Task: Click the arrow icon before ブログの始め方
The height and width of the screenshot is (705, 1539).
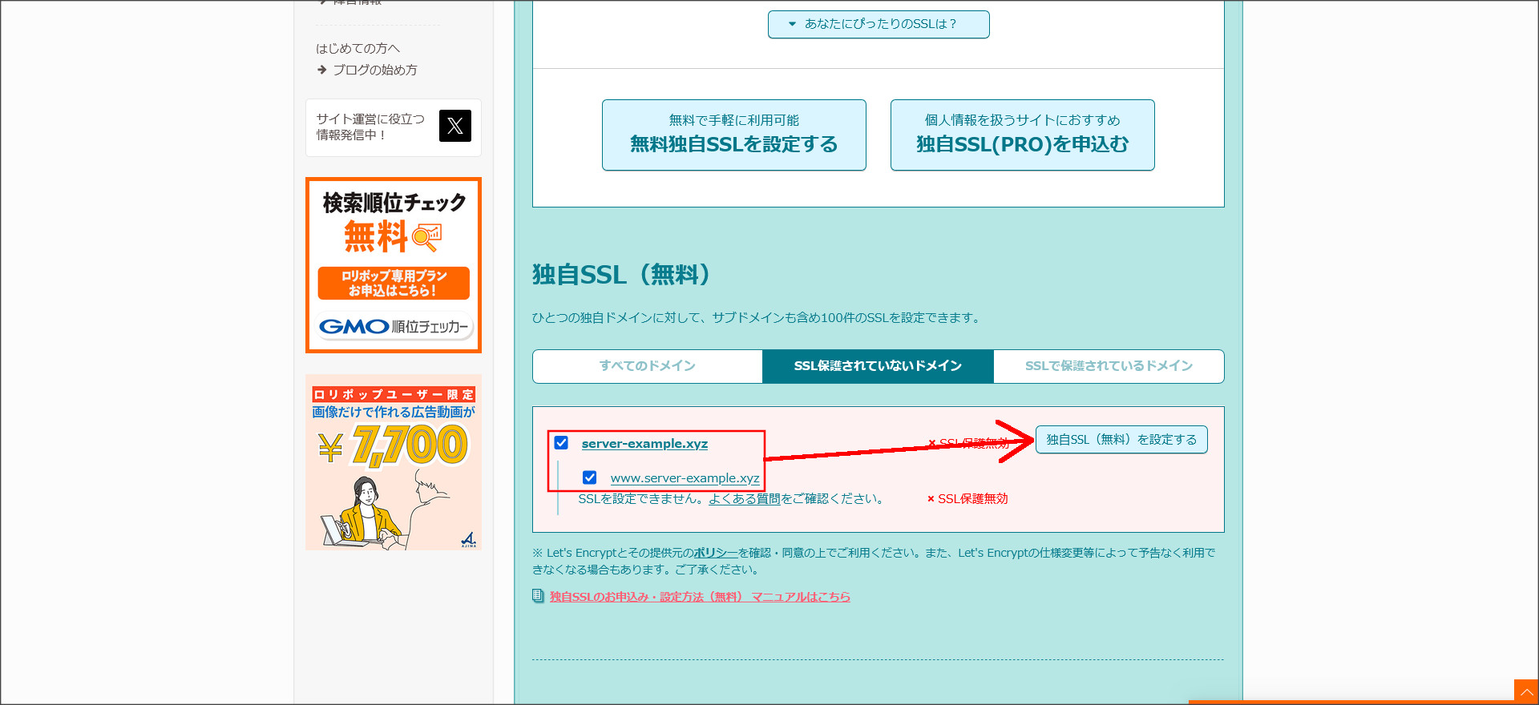Action: click(322, 70)
